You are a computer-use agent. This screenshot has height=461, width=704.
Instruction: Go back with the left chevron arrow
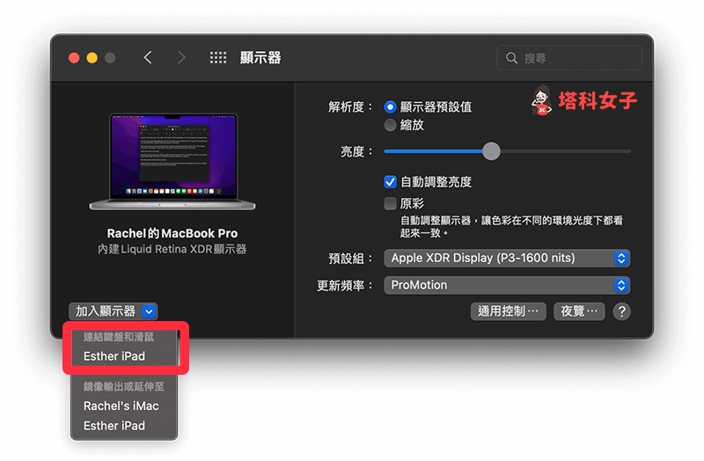(x=148, y=57)
